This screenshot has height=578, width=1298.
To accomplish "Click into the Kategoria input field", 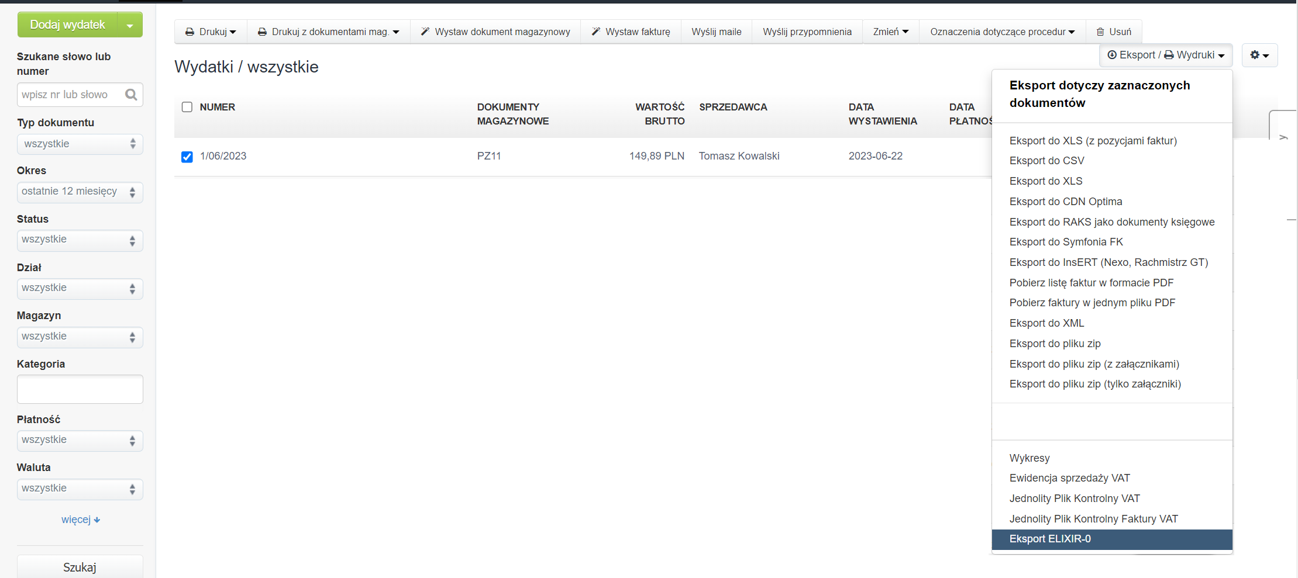I will pos(80,389).
